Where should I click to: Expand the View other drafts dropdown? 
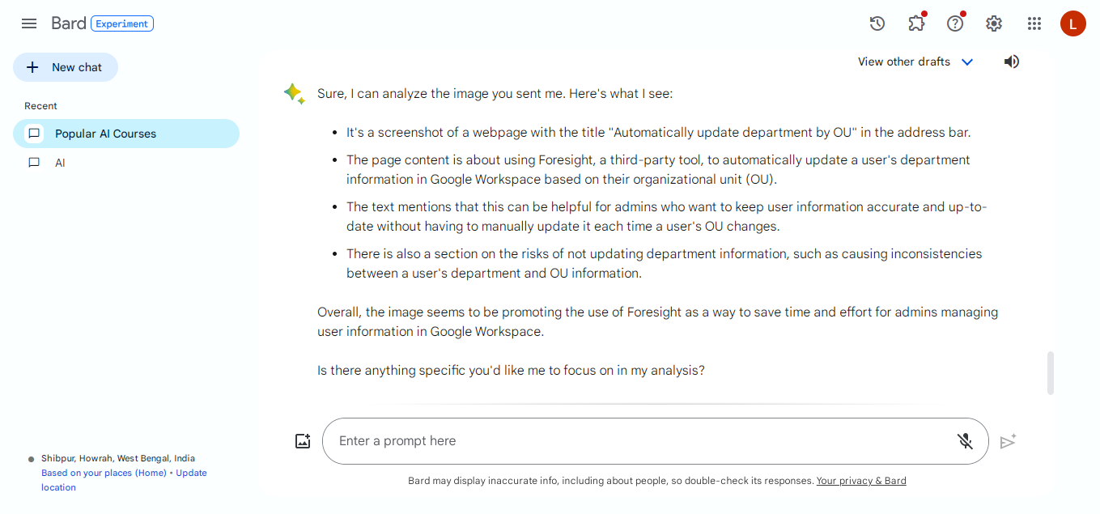904,62
